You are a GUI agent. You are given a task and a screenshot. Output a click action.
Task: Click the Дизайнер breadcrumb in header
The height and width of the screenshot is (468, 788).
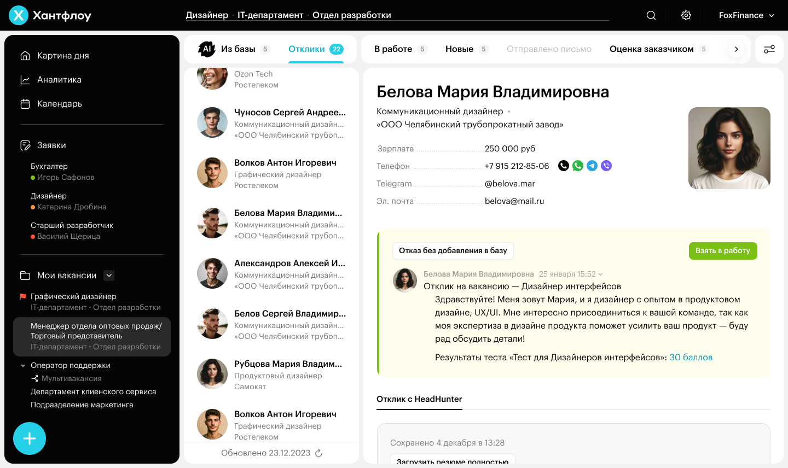(x=207, y=15)
